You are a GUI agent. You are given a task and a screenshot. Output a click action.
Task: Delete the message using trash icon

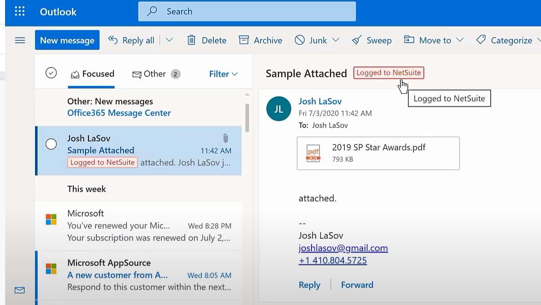(x=191, y=40)
